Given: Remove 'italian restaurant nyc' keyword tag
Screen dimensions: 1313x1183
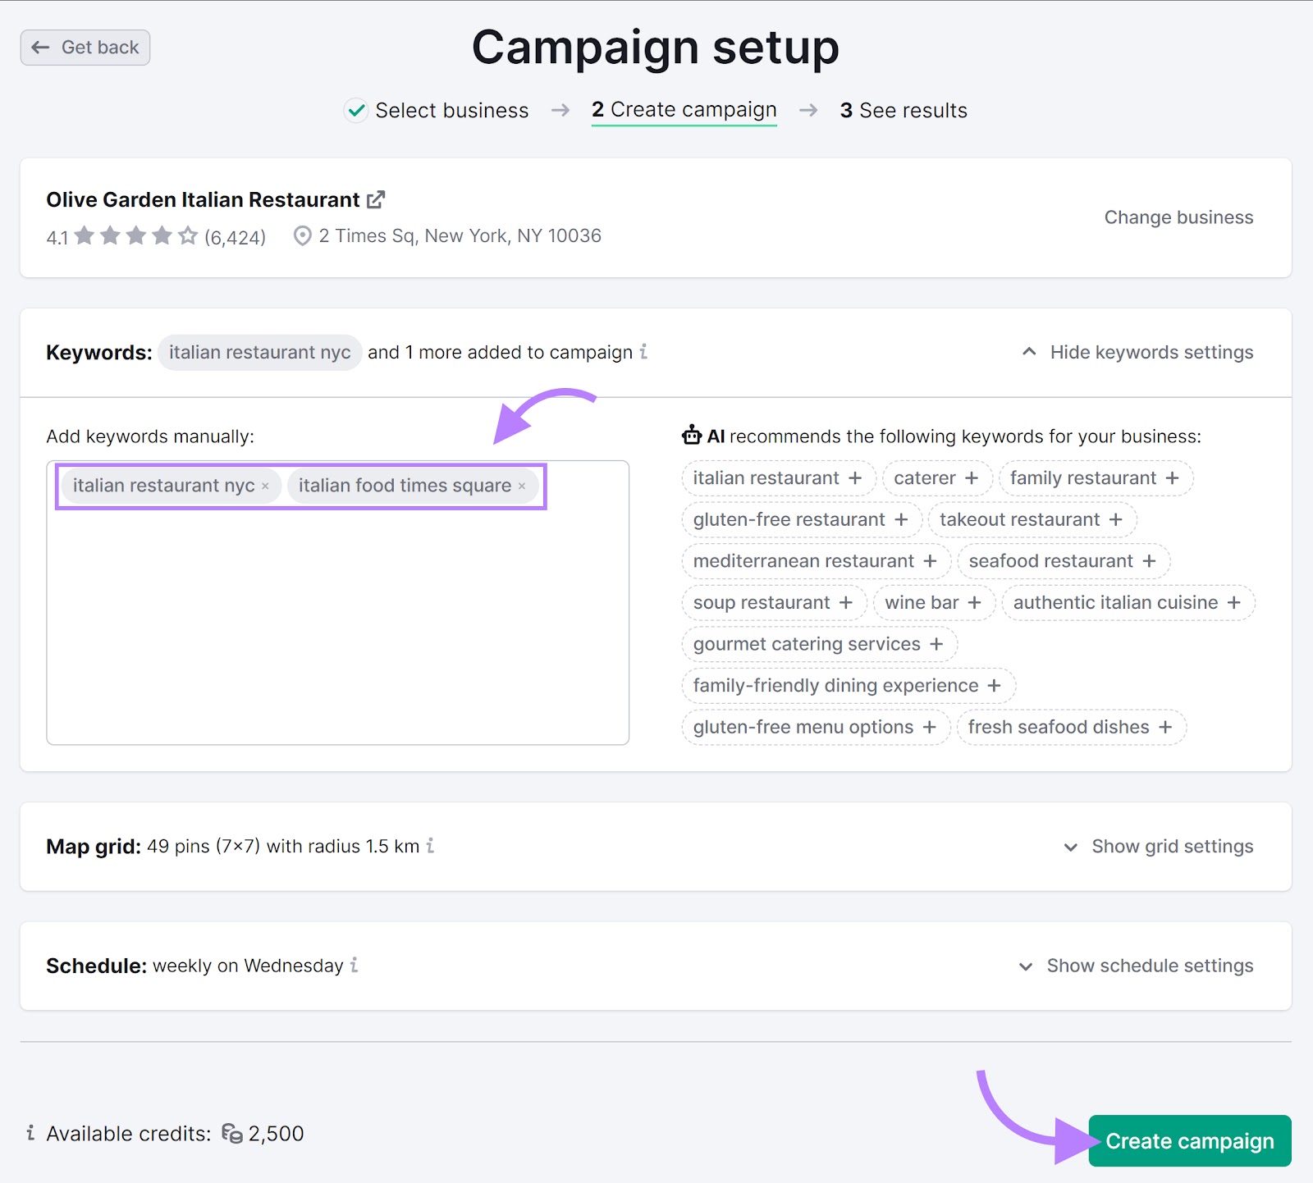Looking at the screenshot, I should coord(265,486).
